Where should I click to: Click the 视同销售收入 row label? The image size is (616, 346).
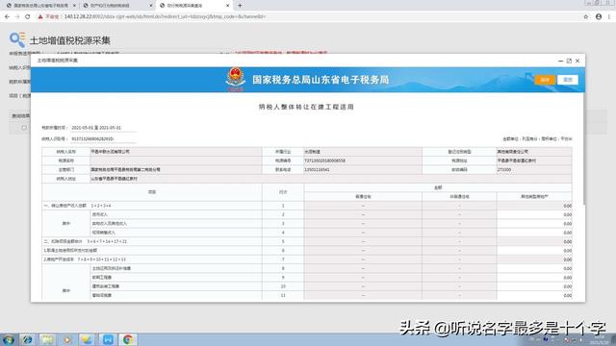click(104, 233)
